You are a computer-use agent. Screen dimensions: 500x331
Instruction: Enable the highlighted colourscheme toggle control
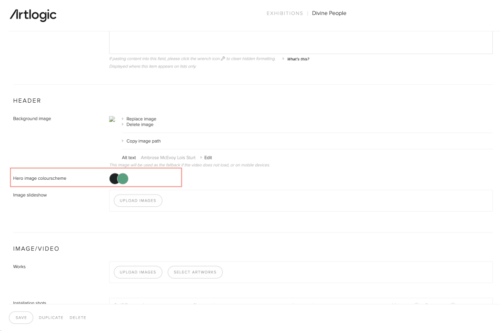tap(119, 178)
